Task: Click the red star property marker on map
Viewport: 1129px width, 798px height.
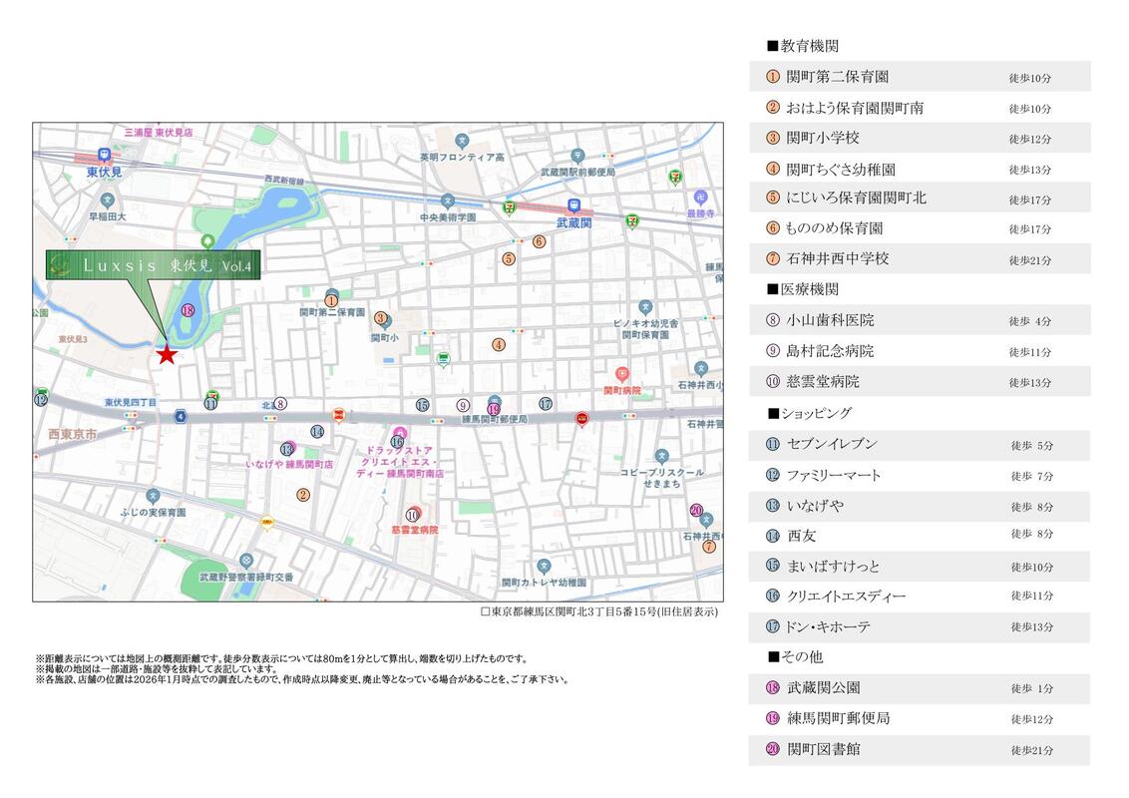Action: (x=167, y=354)
